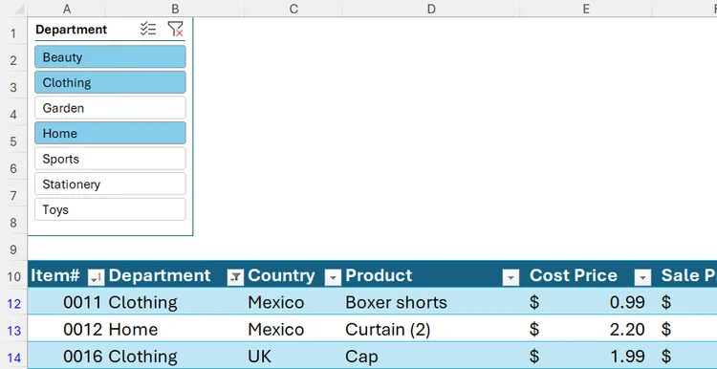The height and width of the screenshot is (369, 717).
Task: Click the 1.99 cost price cell
Action: pos(586,357)
